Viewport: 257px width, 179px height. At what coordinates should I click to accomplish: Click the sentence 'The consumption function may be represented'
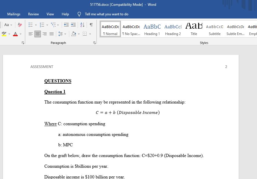115,102
